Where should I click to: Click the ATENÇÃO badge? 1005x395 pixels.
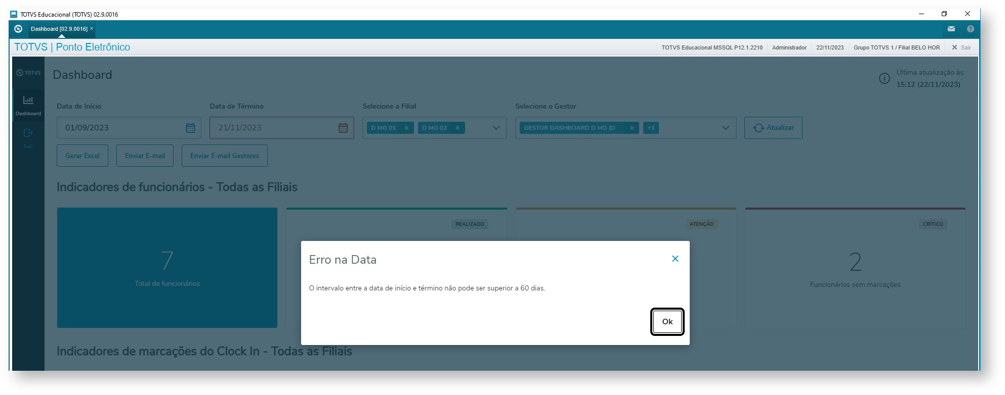pyautogui.click(x=701, y=224)
